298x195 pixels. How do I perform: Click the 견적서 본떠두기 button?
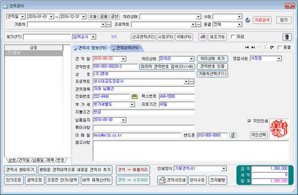point(20,170)
